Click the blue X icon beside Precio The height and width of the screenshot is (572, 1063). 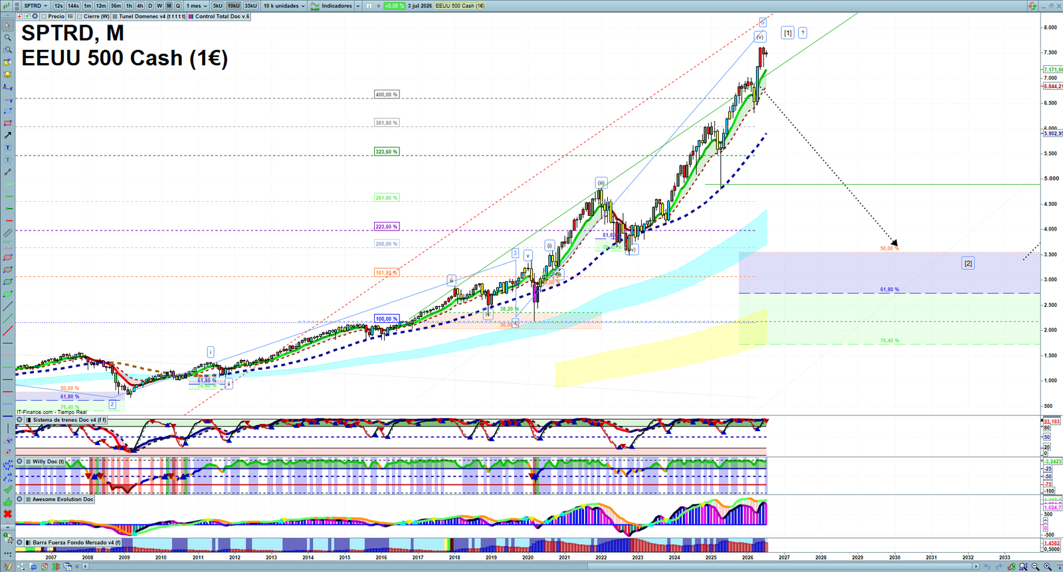point(35,16)
